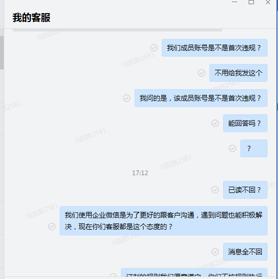
Task: Click the "我的客服" chat title
Action: pyautogui.click(x=31, y=18)
